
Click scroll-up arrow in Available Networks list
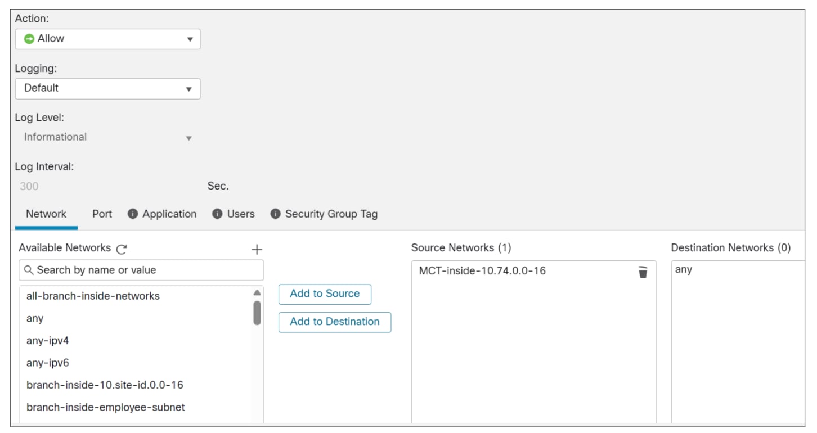(x=257, y=293)
